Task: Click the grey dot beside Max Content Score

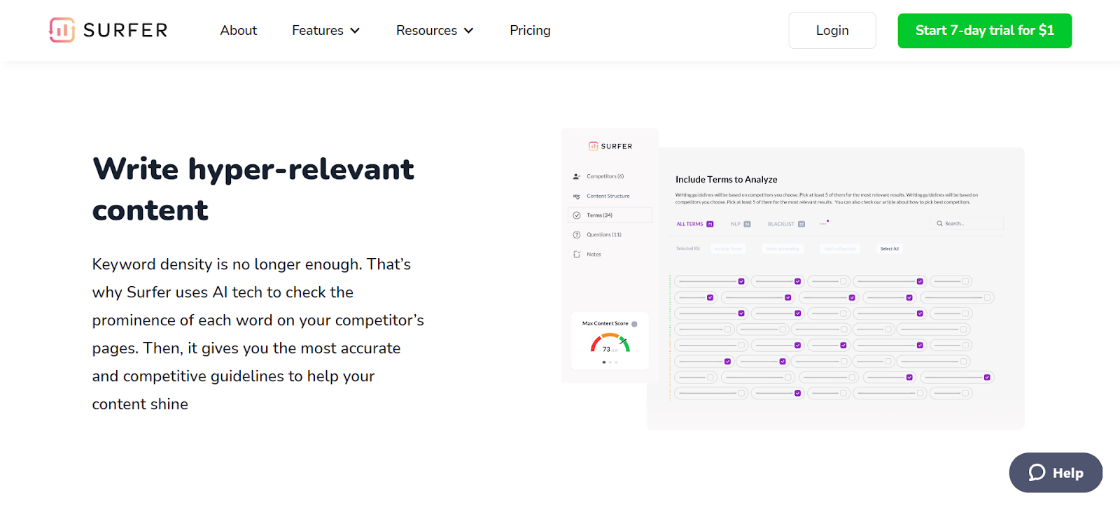Action: (634, 324)
